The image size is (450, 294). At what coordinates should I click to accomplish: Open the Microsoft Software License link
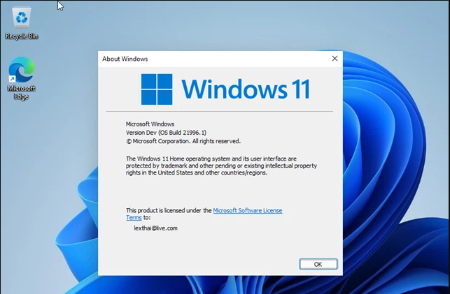point(247,210)
